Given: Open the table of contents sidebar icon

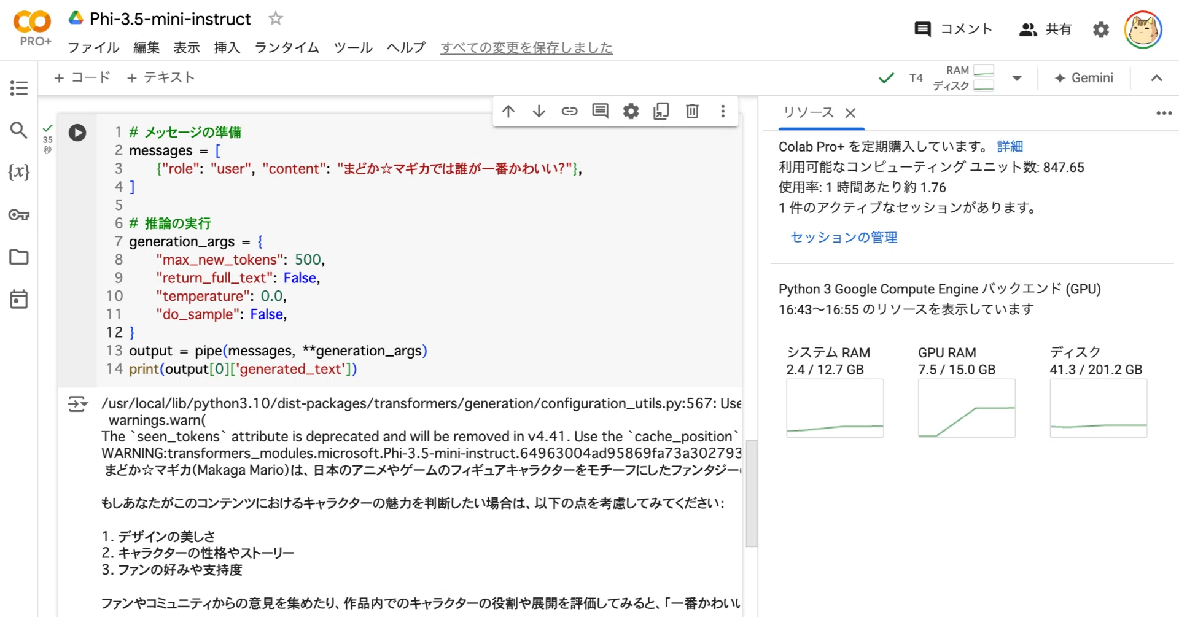Looking at the screenshot, I should [x=19, y=88].
